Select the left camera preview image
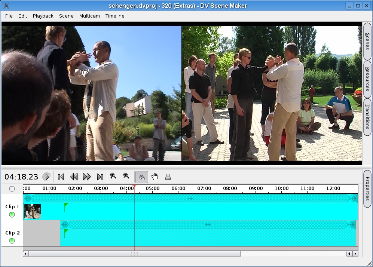 pyautogui.click(x=92, y=93)
